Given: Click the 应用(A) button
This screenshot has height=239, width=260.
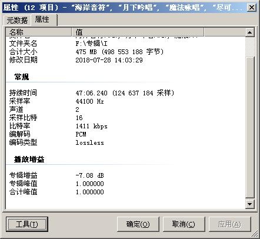Looking at the screenshot, I should point(229,224).
